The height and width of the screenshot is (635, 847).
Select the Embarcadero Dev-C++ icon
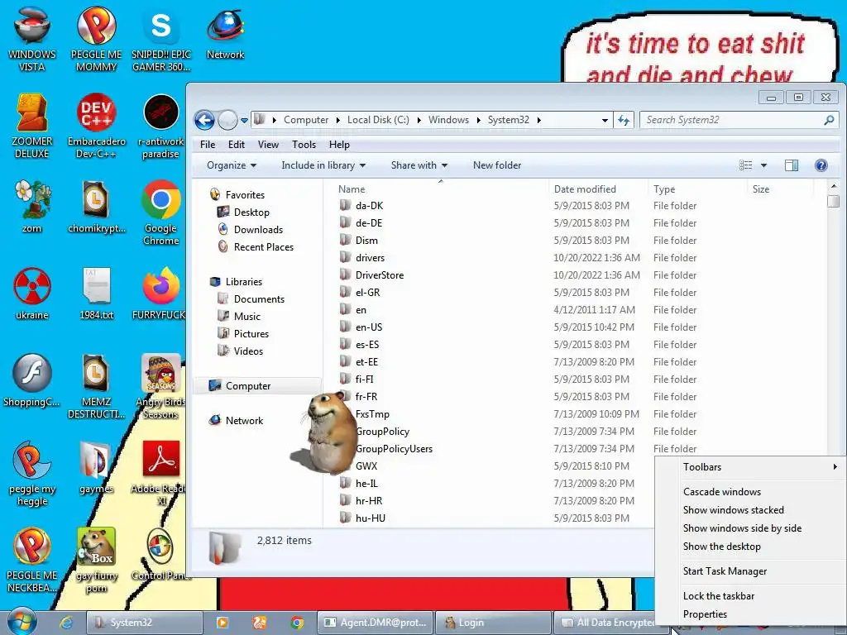(96, 126)
